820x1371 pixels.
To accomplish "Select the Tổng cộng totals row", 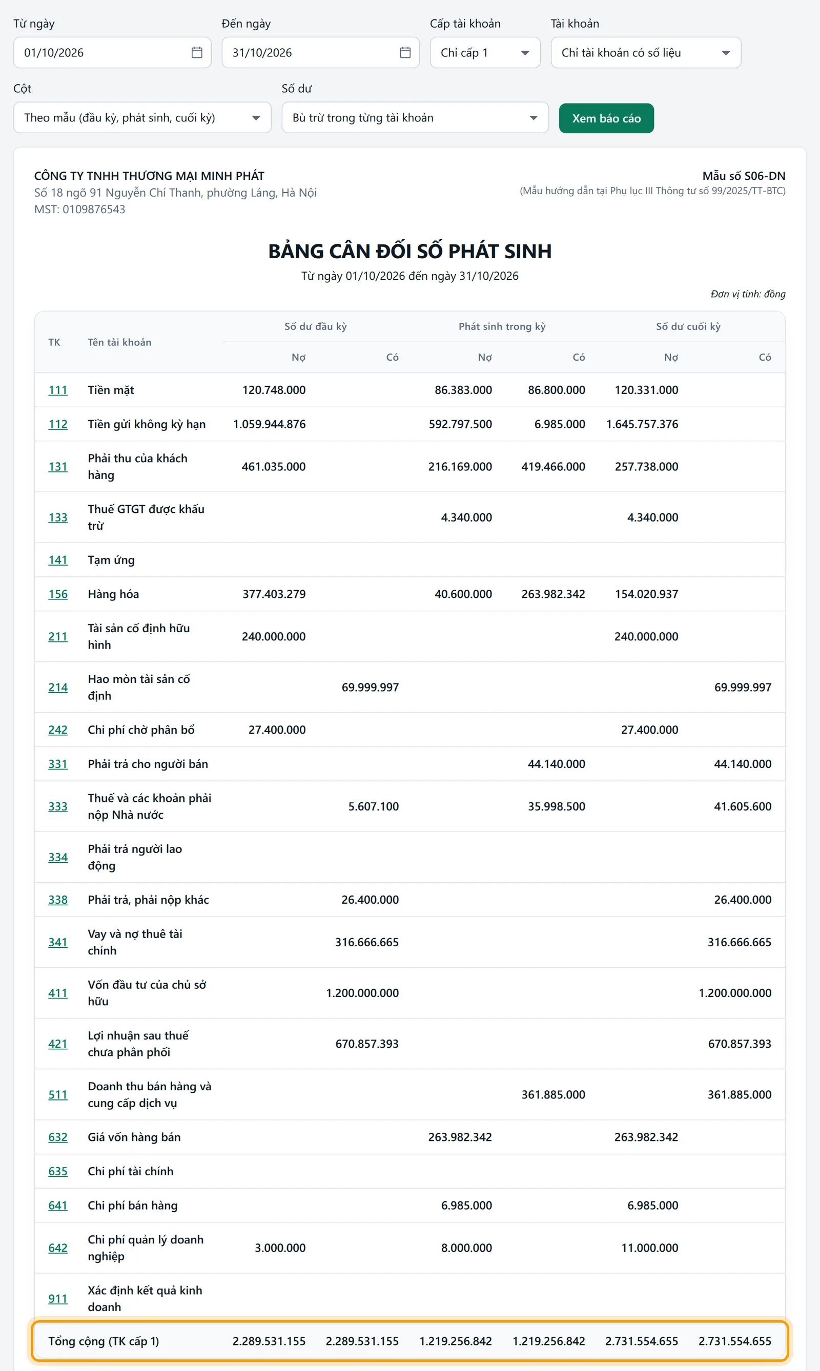I will tap(410, 1341).
